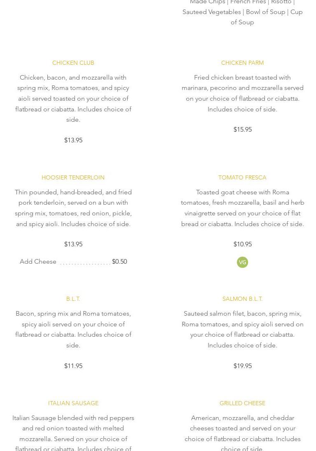Click the Tomato Fresca description paragraph

point(242,208)
